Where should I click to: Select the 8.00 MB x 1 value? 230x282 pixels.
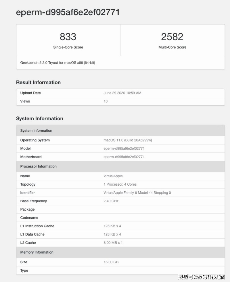pyautogui.click(x=113, y=243)
